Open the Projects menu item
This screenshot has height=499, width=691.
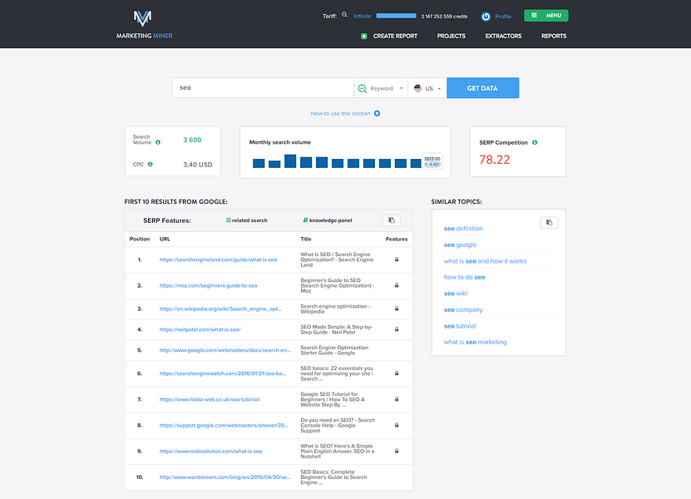tap(452, 36)
